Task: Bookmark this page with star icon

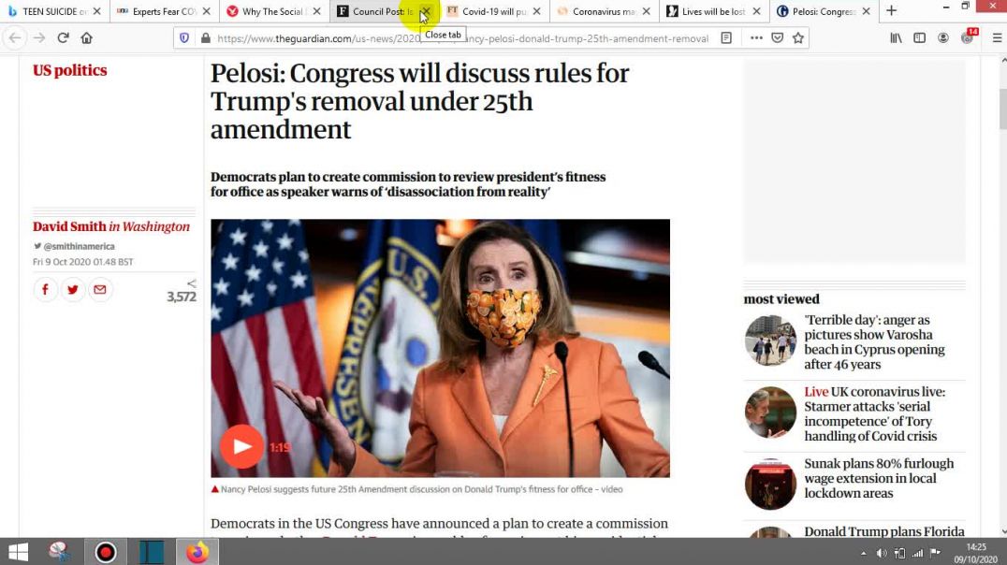Action: click(x=798, y=37)
